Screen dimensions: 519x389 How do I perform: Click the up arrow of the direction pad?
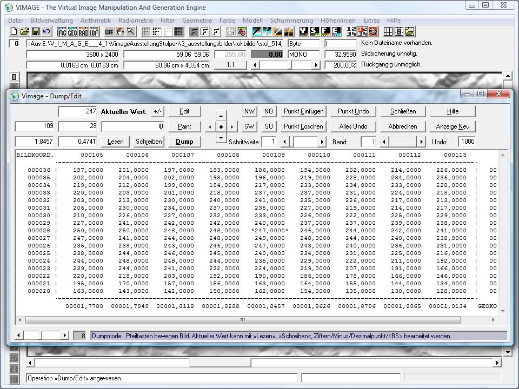221,116
